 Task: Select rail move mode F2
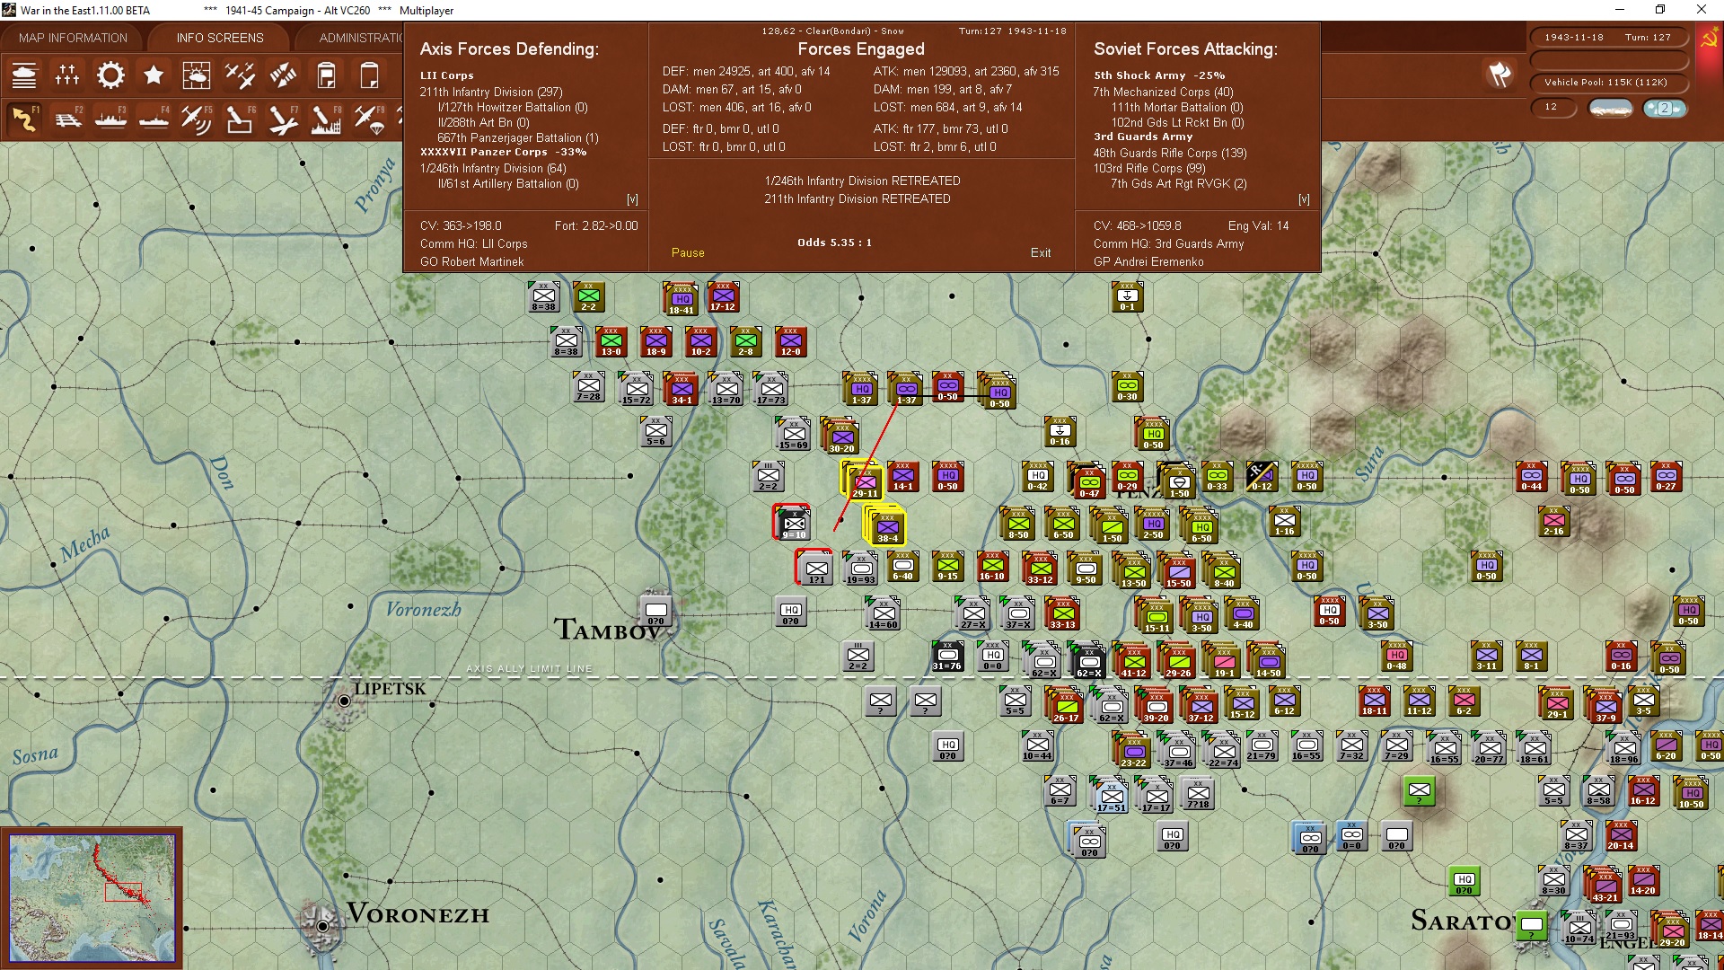point(67,119)
